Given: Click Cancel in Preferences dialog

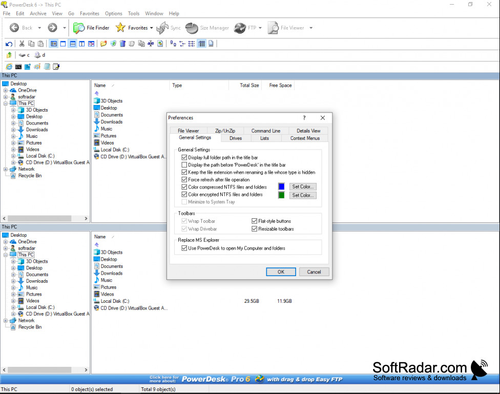Looking at the screenshot, I should pos(314,272).
